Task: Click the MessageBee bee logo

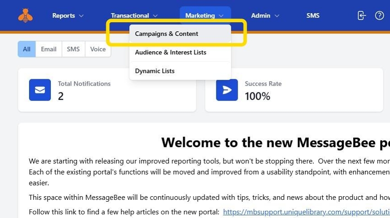Action: [x=25, y=15]
